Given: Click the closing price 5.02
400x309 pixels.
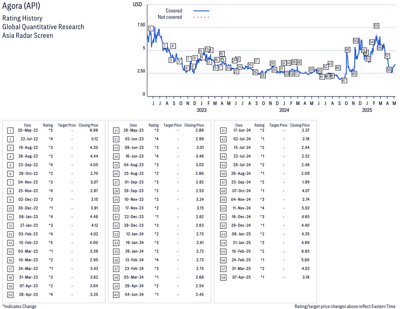Looking at the screenshot, I should point(306,208).
